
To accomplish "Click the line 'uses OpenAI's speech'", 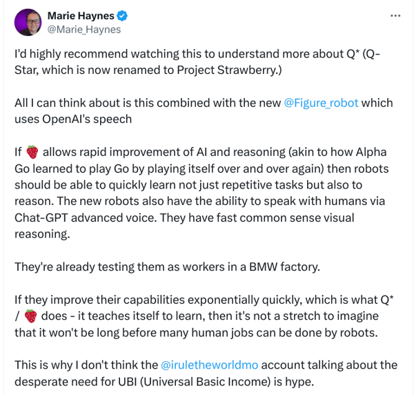I will [73, 119].
